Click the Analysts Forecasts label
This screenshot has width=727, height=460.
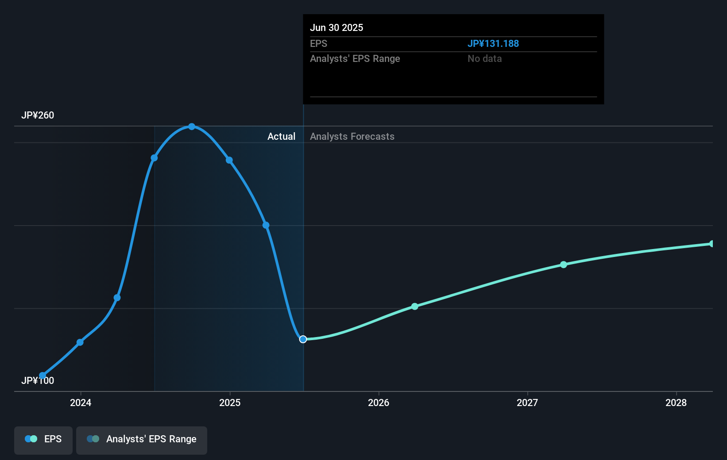point(352,137)
